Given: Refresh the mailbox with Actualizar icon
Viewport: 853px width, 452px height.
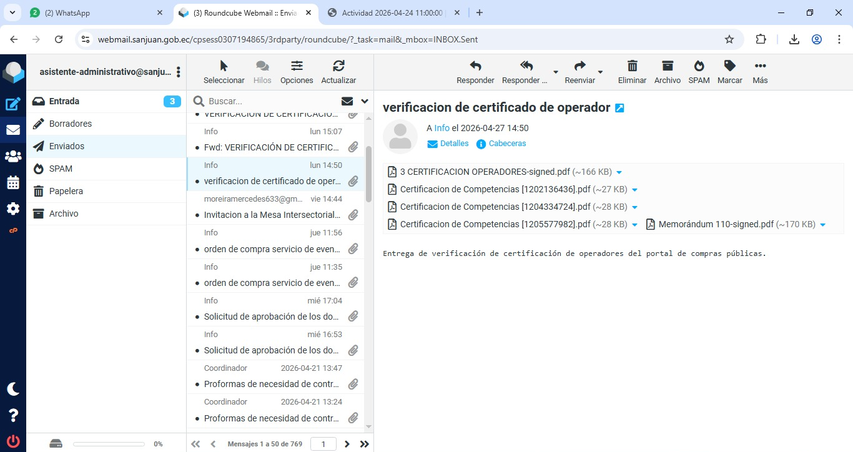Looking at the screenshot, I should click(338, 66).
